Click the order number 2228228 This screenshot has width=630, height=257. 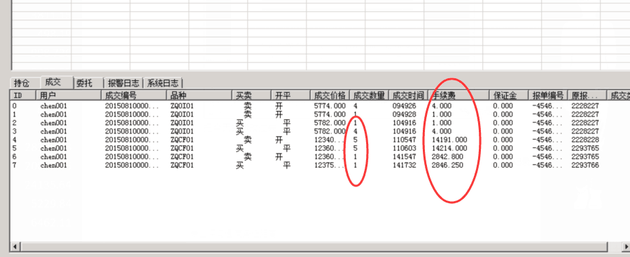pos(585,140)
